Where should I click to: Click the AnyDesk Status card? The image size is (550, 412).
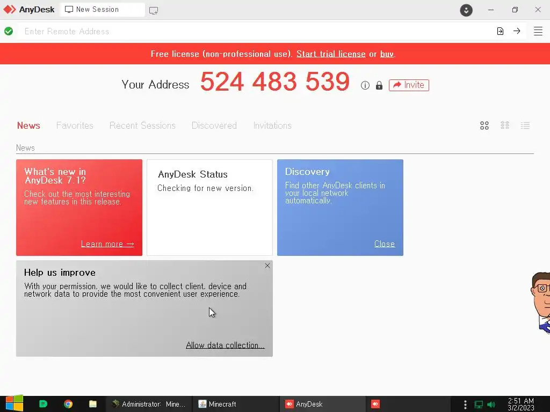tap(209, 208)
